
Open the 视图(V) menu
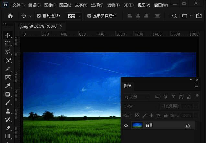pos(144,5)
